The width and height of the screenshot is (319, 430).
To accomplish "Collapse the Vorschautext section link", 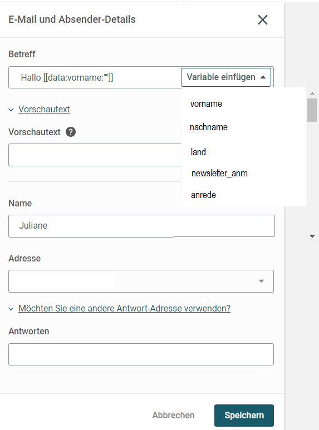I will tap(44, 110).
